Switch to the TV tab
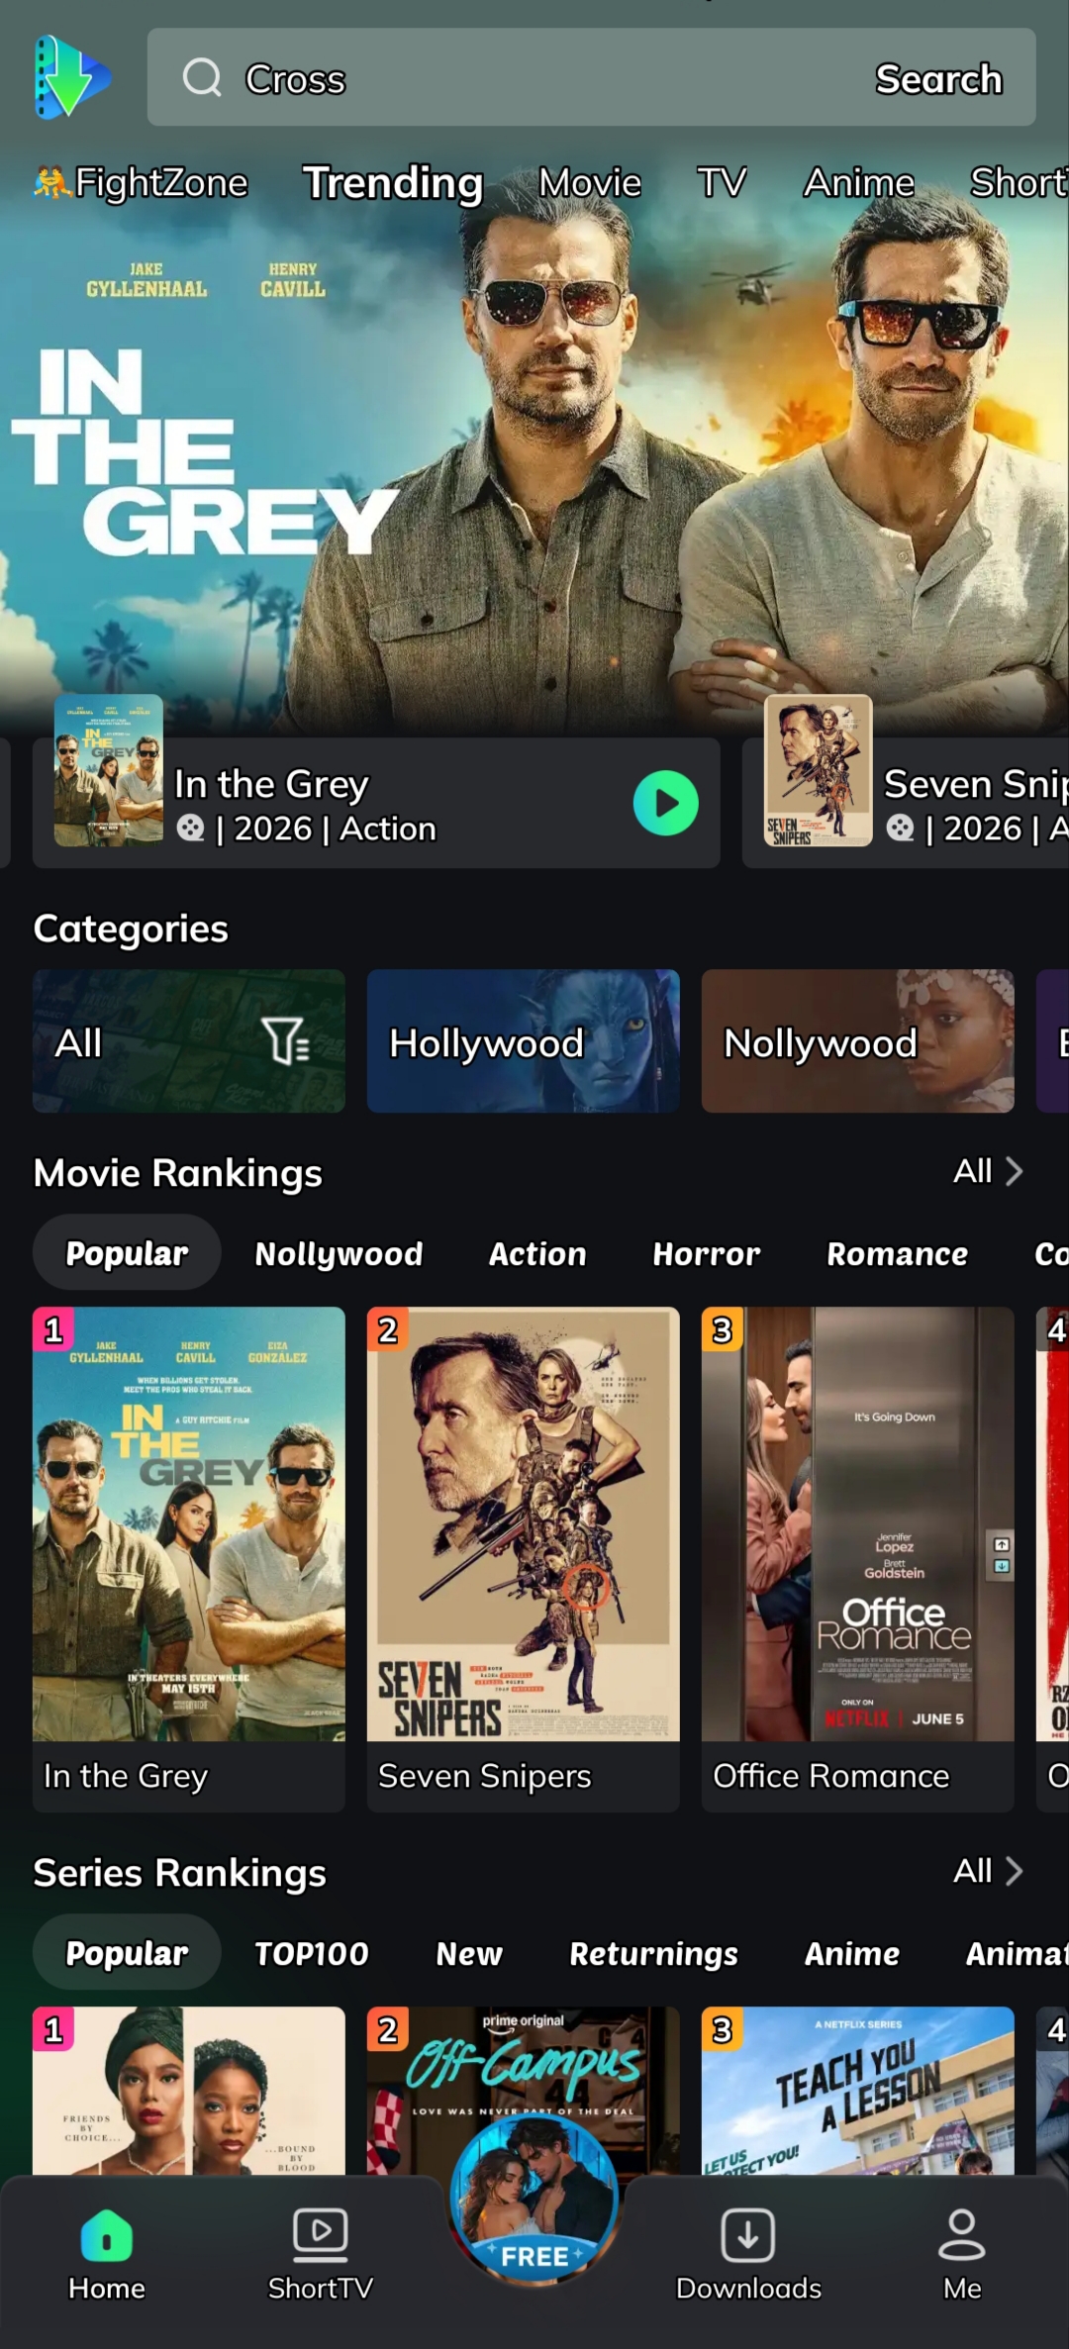Image resolution: width=1069 pixels, height=2349 pixels. (x=722, y=182)
